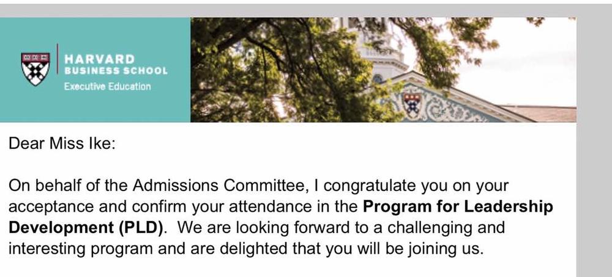Click the crest on the building pediment
The height and width of the screenshot is (277, 612).
coord(412,103)
